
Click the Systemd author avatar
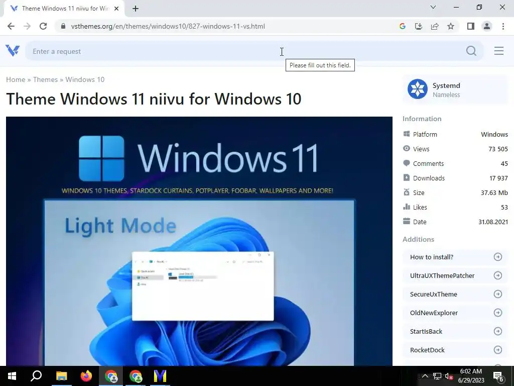tap(417, 89)
